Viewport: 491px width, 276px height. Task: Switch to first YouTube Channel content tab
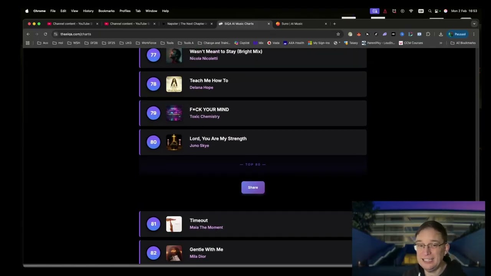[72, 24]
